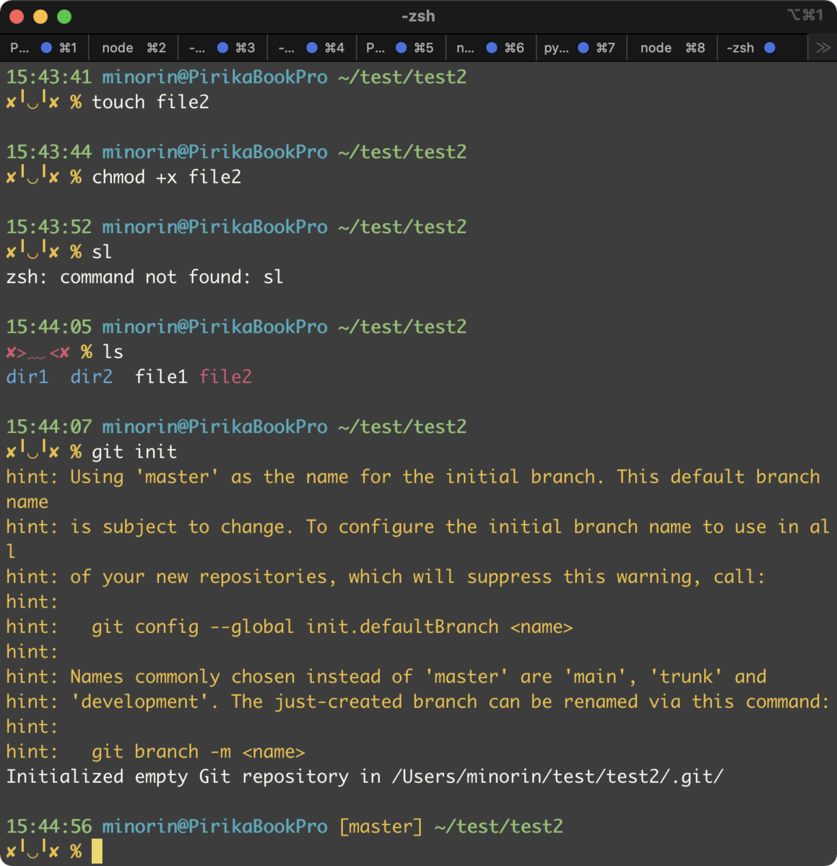The image size is (837, 866).
Task: Open the node tab with shortcut ⌘2
Action: click(134, 48)
